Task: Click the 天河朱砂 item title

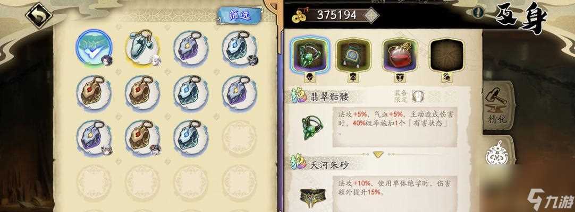Action: (329, 165)
